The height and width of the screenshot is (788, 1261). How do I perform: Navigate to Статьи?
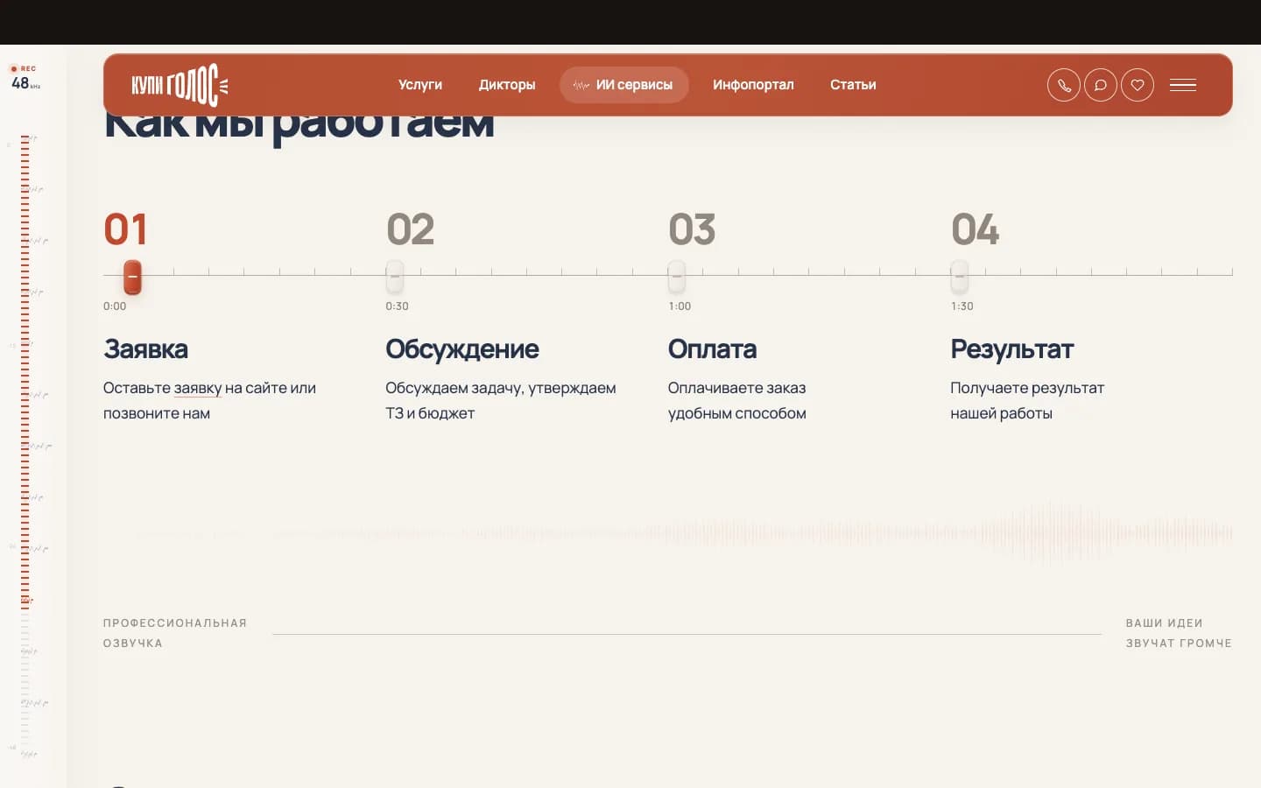(853, 85)
